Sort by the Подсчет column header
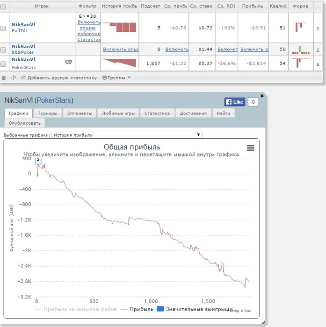This screenshot has height=327, width=326. click(151, 6)
